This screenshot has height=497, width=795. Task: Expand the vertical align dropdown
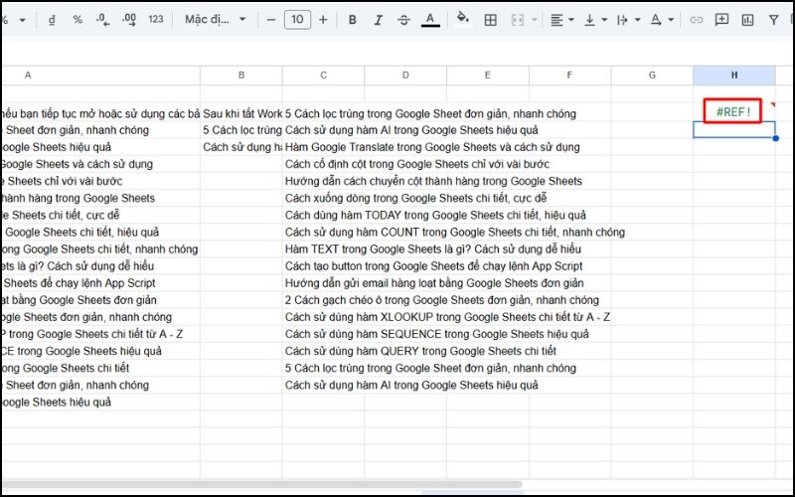(595, 19)
